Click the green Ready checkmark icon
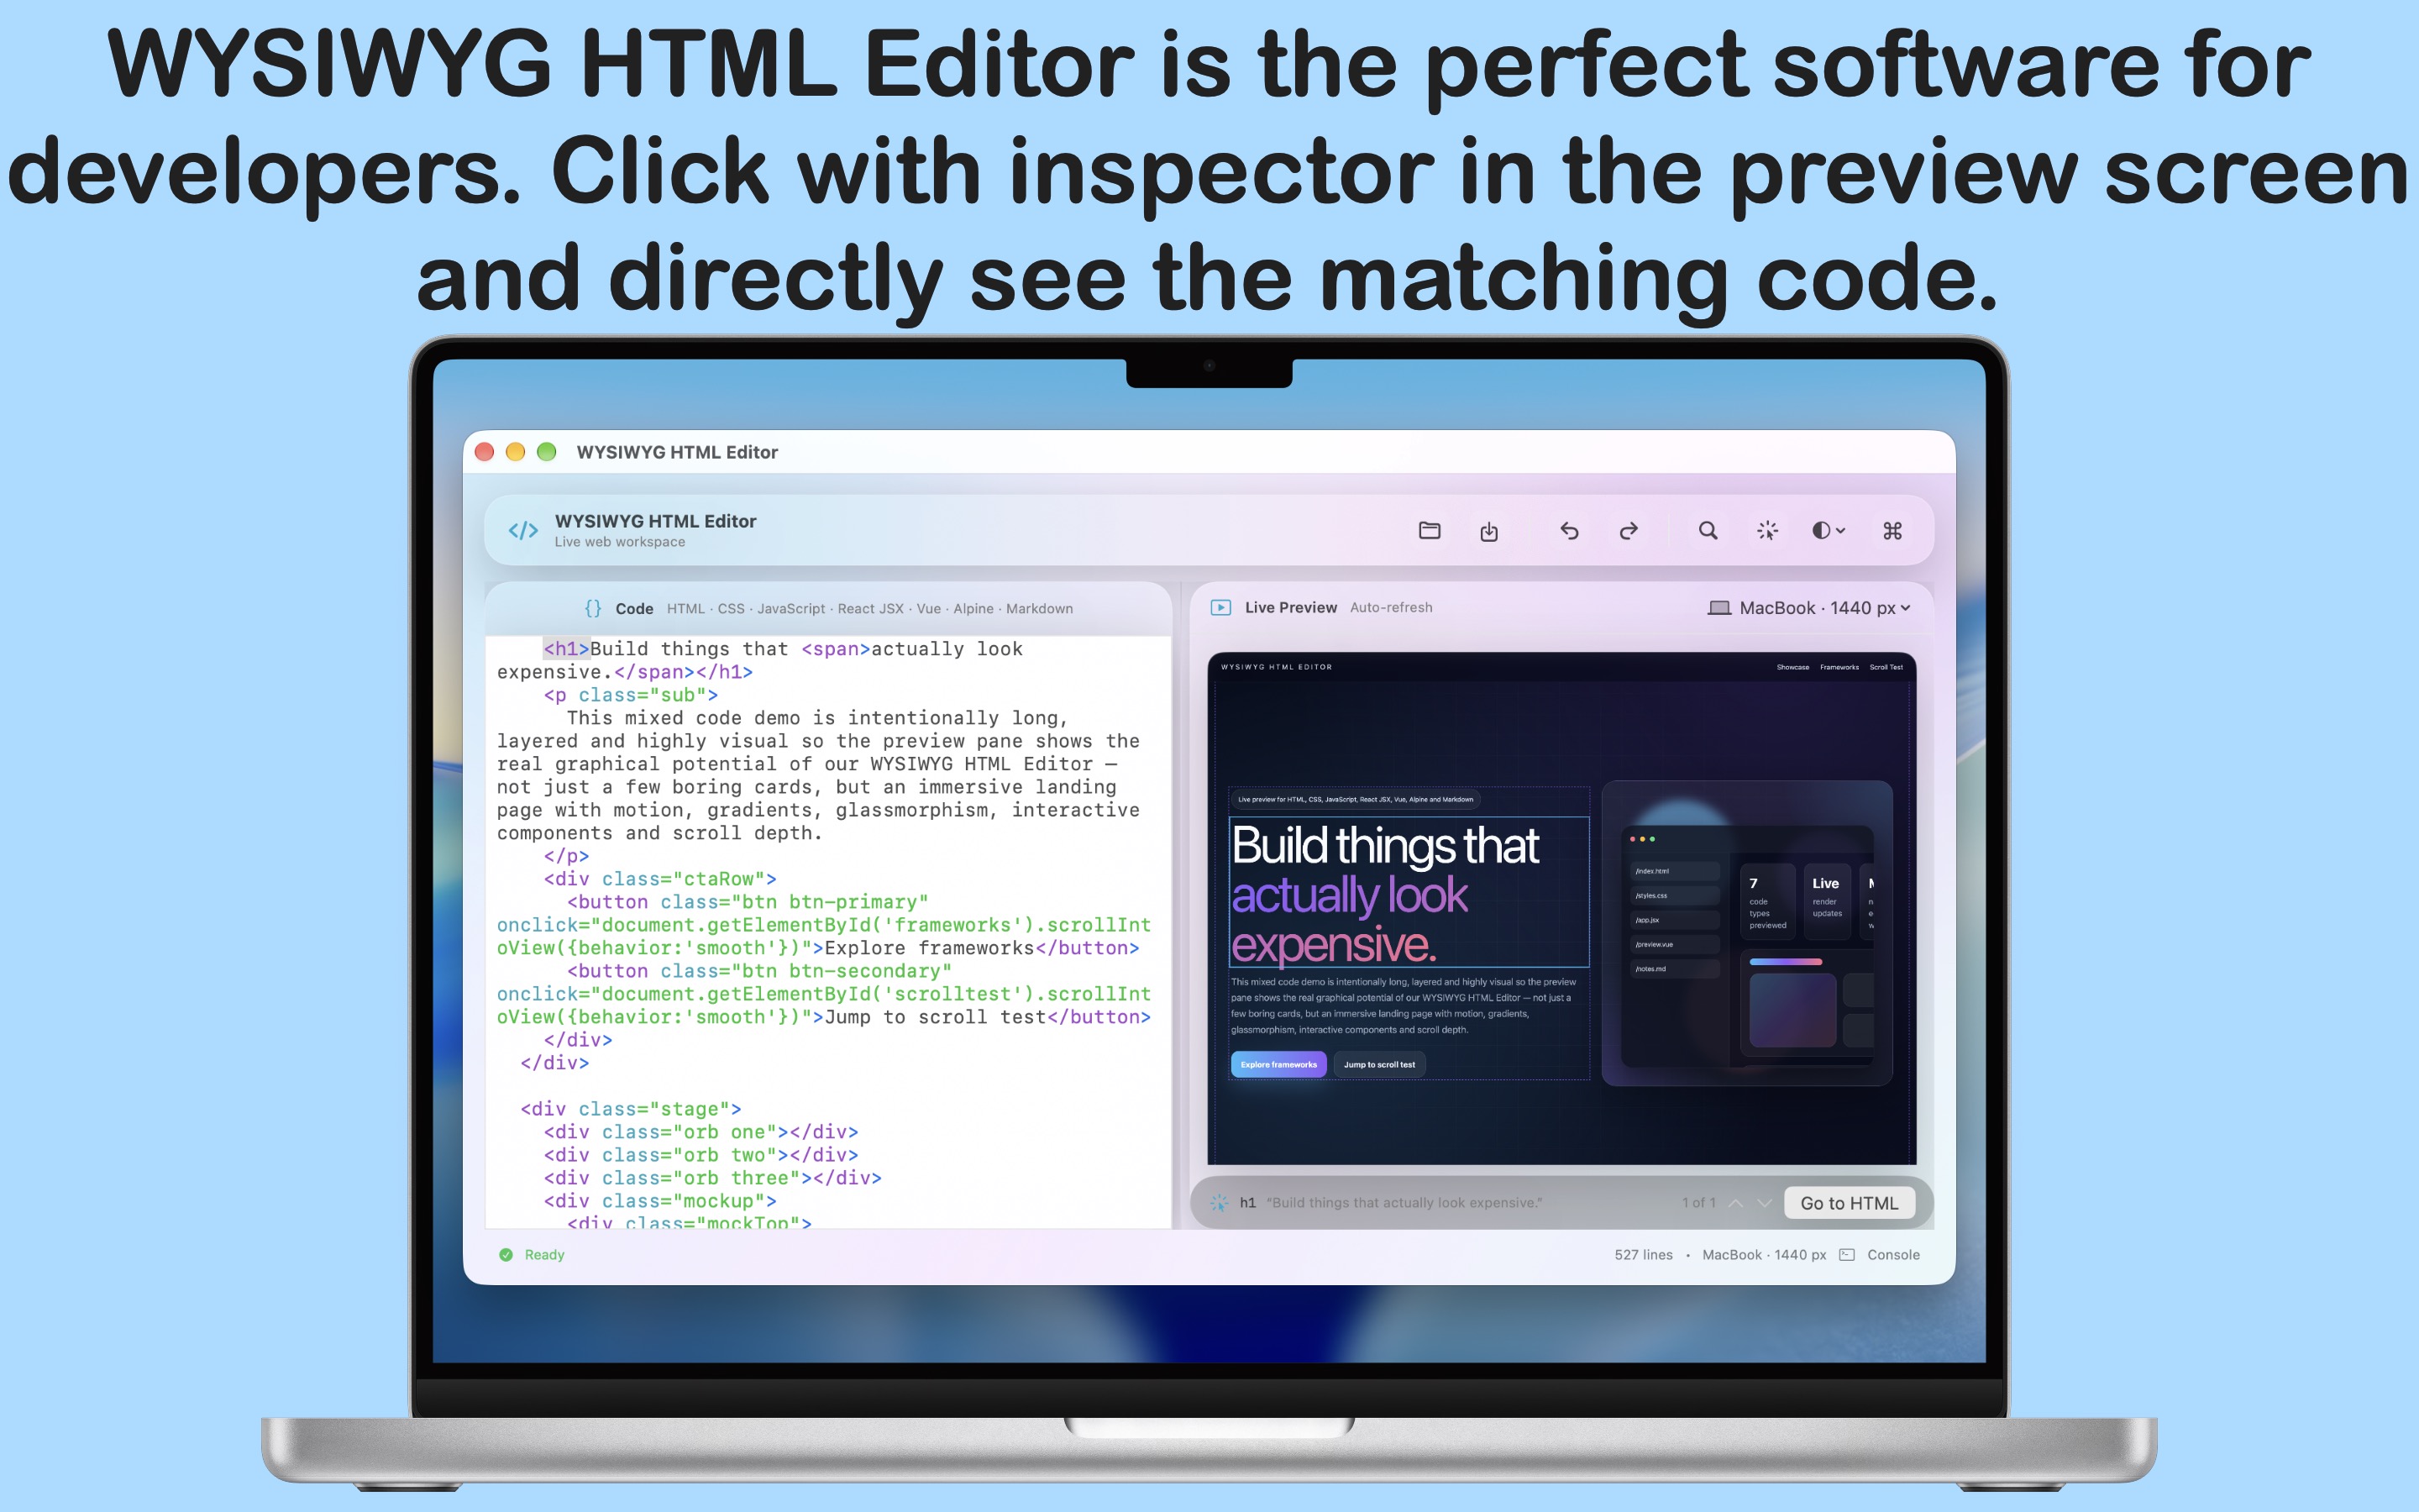 pyautogui.click(x=506, y=1255)
